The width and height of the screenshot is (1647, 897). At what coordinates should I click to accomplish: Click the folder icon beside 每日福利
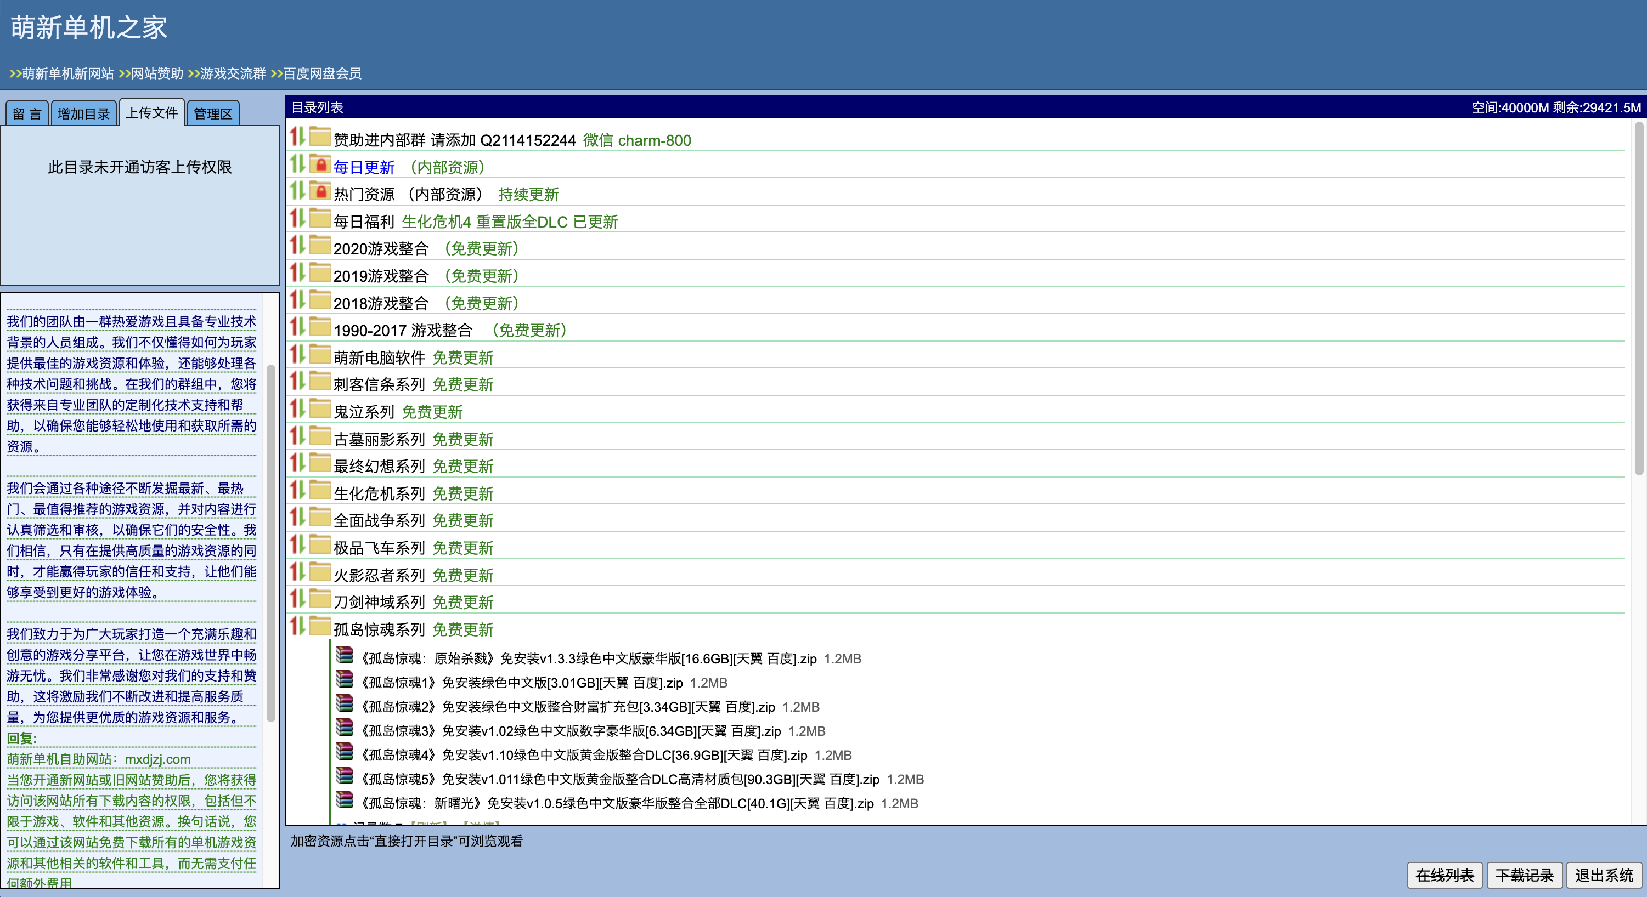click(x=320, y=219)
